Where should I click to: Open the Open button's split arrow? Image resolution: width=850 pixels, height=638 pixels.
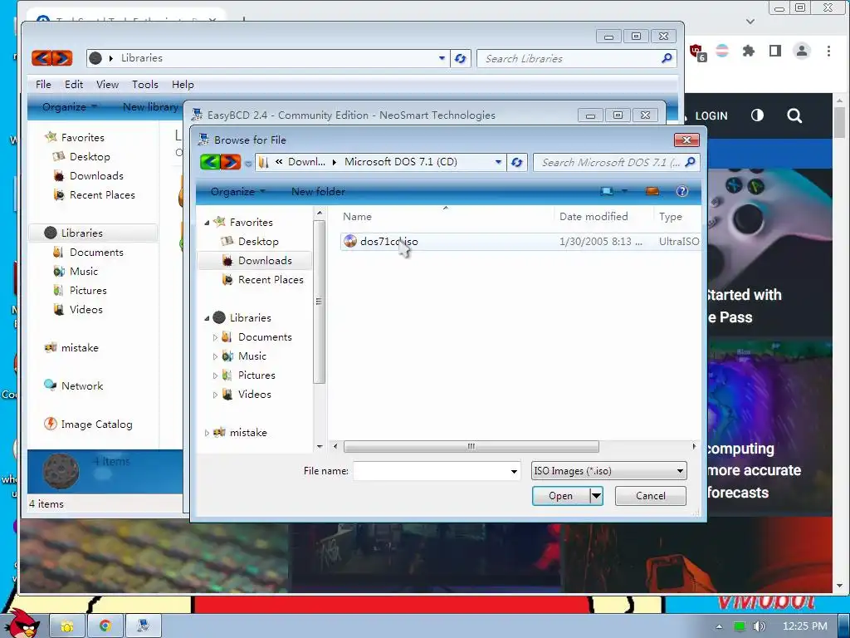coord(596,496)
